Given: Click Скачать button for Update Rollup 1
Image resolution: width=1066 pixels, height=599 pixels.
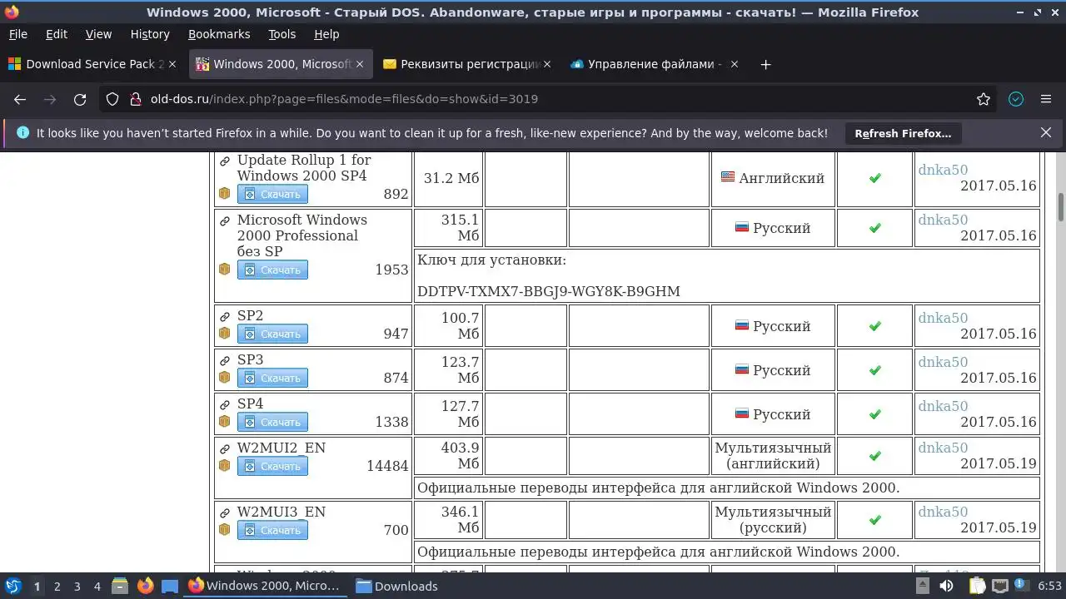Looking at the screenshot, I should coord(272,194).
